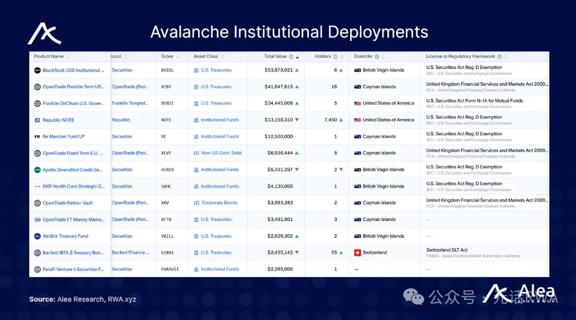Sort License or Regulatory Framework column

click(x=505, y=56)
